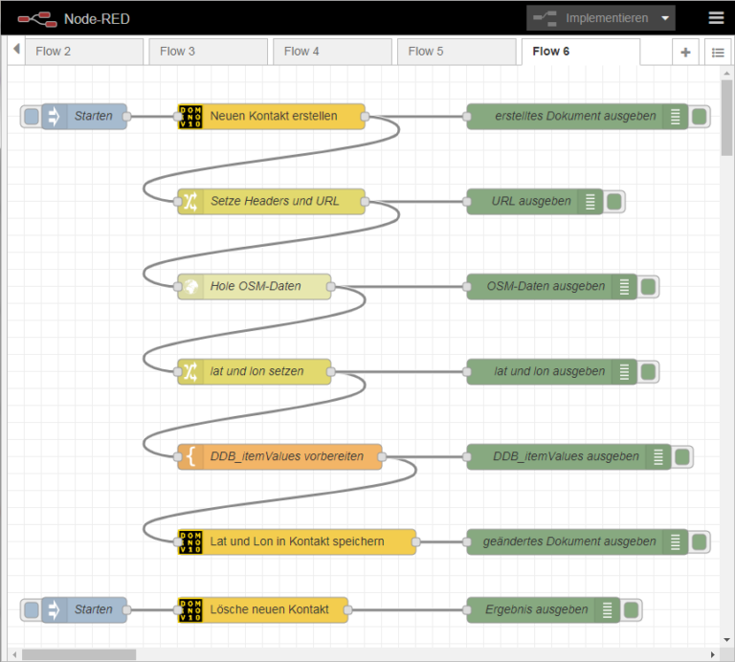Screen dimensions: 735x662
Task: Click output port of Neuen Kontakt erstellen node
Action: pyautogui.click(x=365, y=117)
